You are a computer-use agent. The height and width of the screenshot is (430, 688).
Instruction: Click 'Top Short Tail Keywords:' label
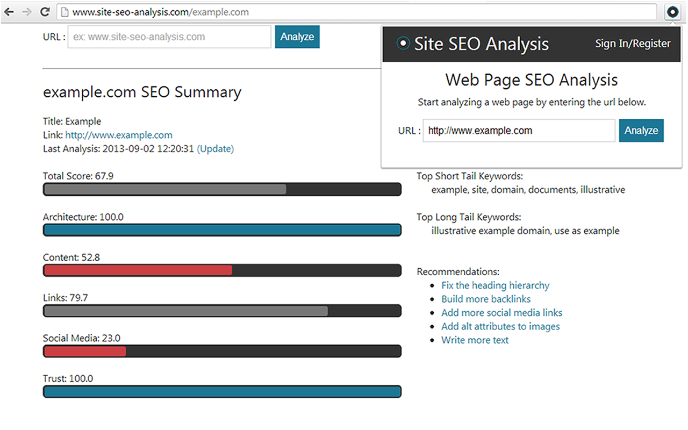pos(470,176)
